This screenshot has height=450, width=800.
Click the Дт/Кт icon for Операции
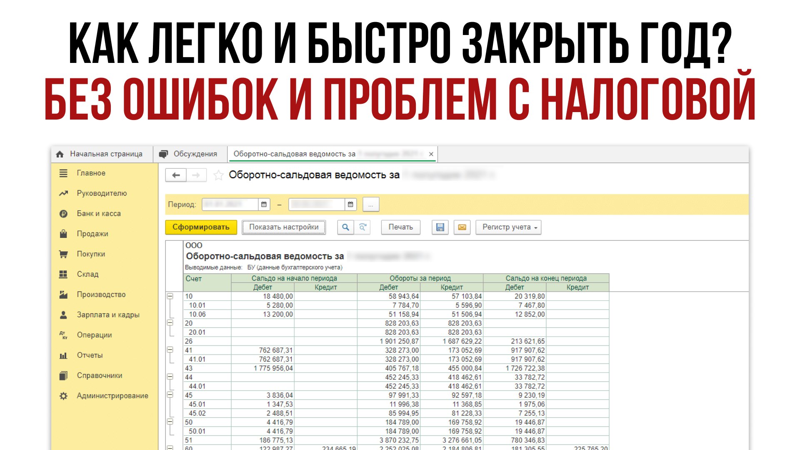[x=63, y=335]
